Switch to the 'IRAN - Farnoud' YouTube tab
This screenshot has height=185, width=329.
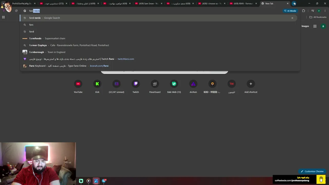(243, 4)
